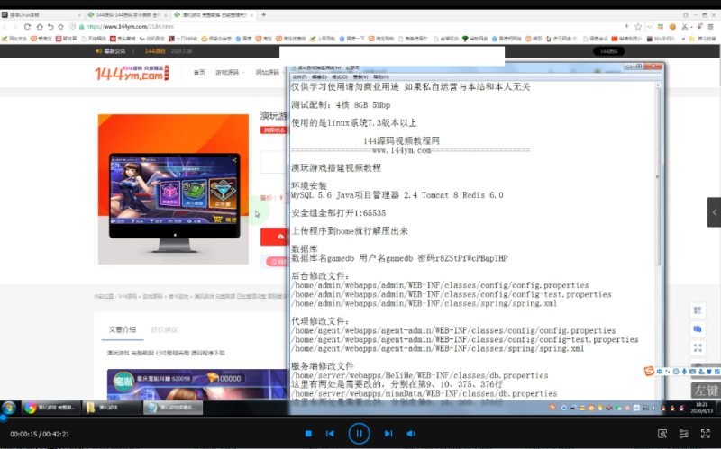Open the 天猫精选 bookmark
Screen dimensions: 721x449
click(x=94, y=39)
